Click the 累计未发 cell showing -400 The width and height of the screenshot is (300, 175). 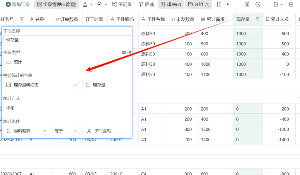pyautogui.click(x=279, y=119)
